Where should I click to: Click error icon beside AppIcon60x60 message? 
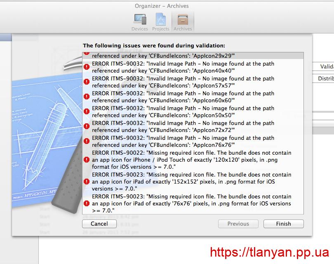point(87,97)
